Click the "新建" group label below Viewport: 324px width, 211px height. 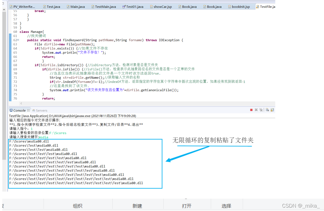(137, 206)
